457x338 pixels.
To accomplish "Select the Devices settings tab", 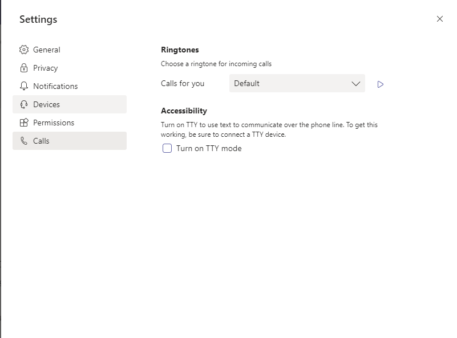I will tap(46, 104).
